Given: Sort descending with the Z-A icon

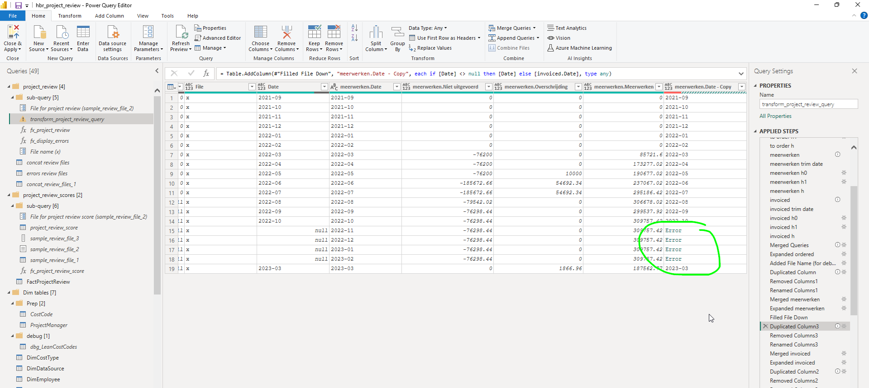Looking at the screenshot, I should 354,37.
